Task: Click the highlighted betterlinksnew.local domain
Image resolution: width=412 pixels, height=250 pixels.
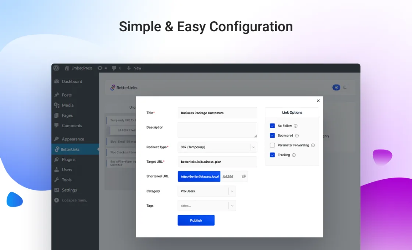Action: [x=199, y=176]
